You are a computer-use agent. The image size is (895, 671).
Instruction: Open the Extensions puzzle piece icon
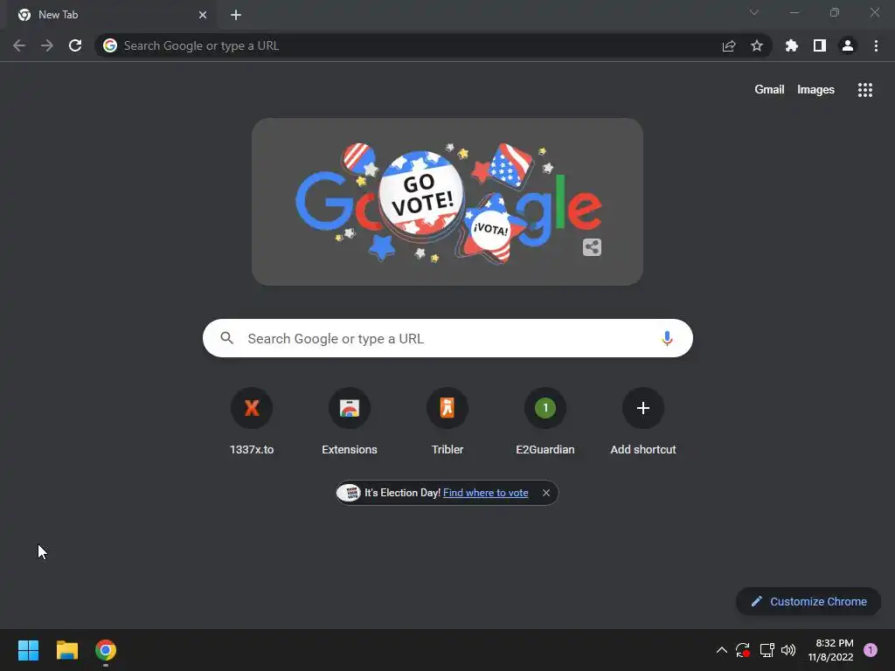[x=792, y=45]
